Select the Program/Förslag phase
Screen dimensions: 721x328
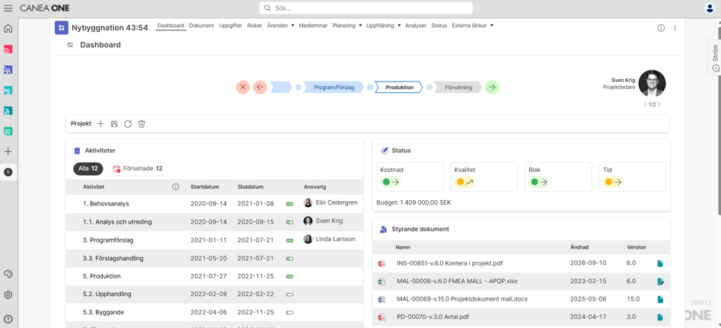click(x=333, y=87)
